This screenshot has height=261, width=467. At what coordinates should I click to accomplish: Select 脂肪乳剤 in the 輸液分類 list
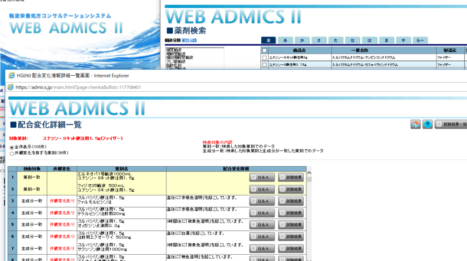pos(174,65)
